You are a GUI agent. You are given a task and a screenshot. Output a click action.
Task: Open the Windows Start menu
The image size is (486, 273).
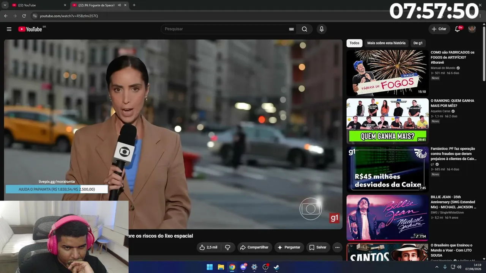pos(210,267)
